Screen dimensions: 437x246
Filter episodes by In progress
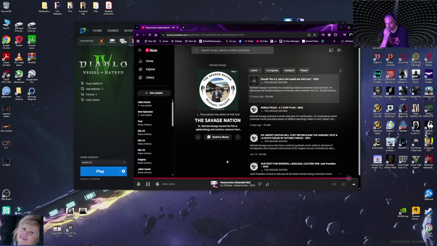[272, 70]
